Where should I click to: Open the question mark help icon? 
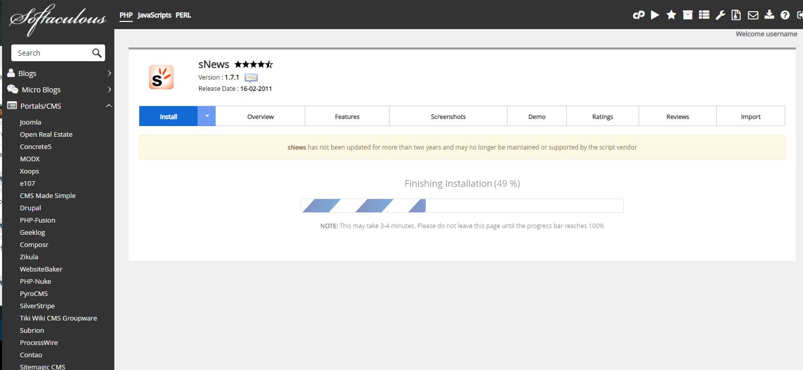785,15
